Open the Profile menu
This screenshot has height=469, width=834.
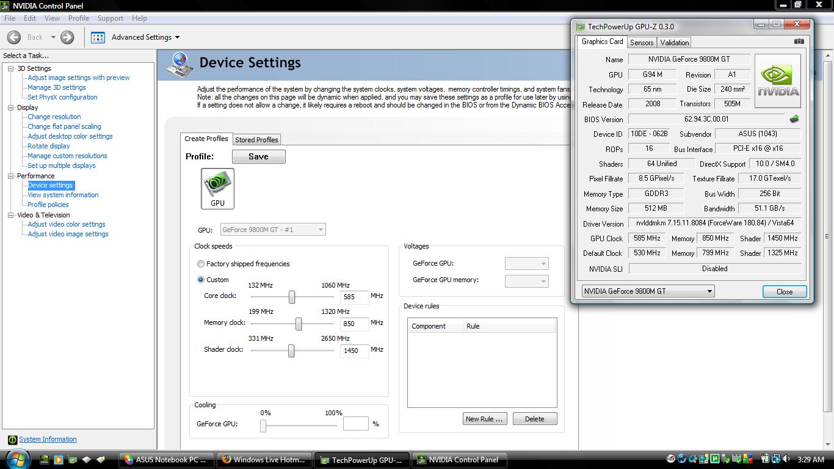tap(79, 18)
